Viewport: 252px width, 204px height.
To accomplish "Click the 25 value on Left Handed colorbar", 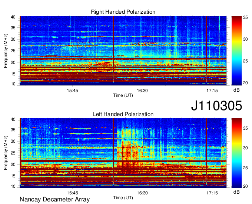I will point(245,168).
